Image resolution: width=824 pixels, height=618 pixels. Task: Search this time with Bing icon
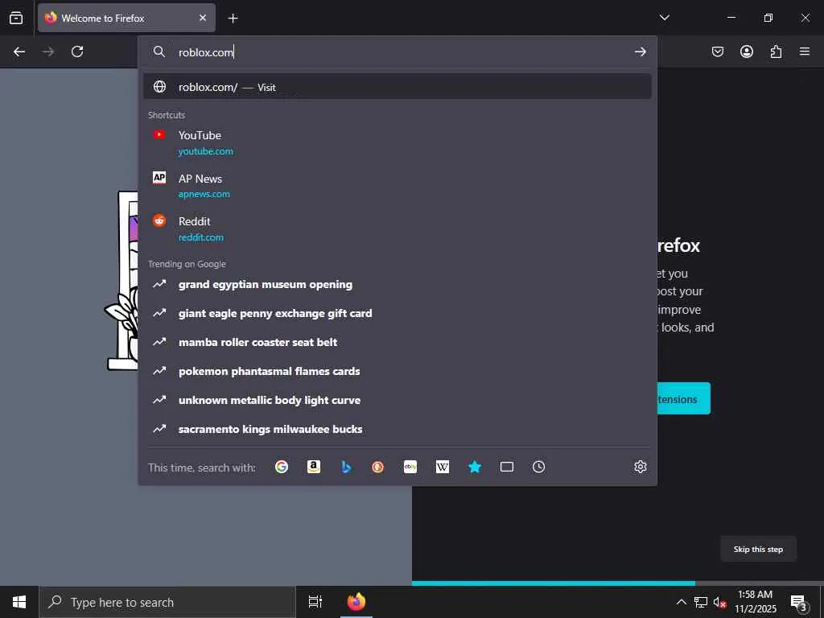(346, 467)
